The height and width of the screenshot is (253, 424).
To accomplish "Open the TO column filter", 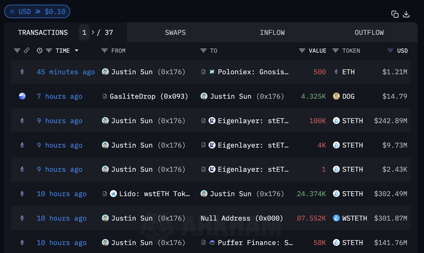I will pyautogui.click(x=204, y=50).
